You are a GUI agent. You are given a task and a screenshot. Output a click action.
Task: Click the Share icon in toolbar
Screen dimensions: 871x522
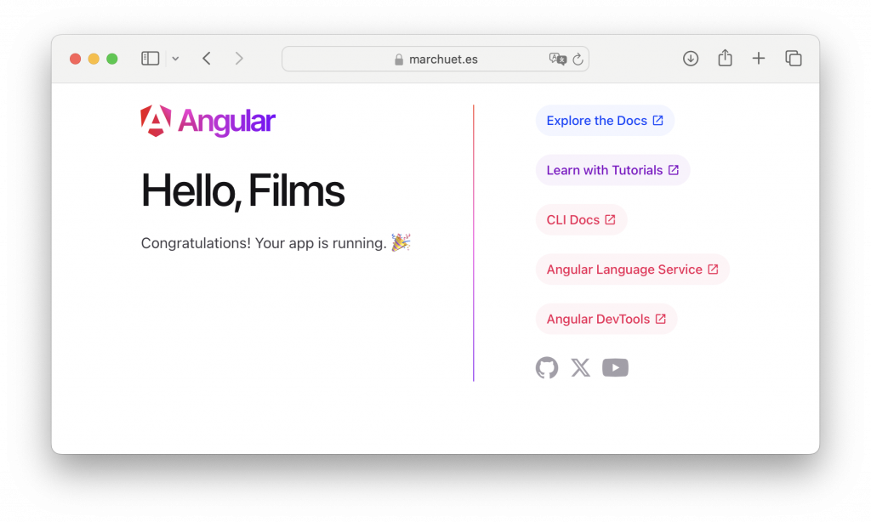click(725, 59)
